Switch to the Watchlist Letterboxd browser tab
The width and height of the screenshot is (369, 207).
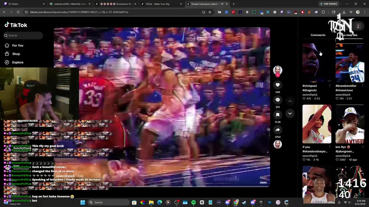70,4
